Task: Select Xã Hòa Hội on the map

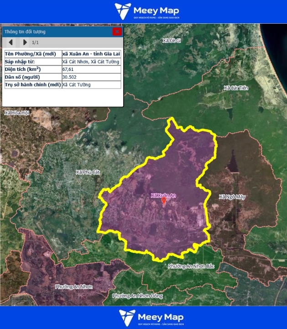Action: [16, 112]
